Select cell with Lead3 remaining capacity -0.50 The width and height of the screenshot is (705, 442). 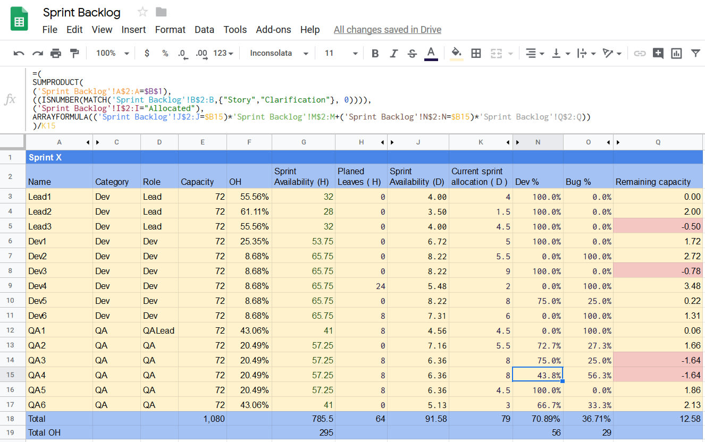click(659, 226)
